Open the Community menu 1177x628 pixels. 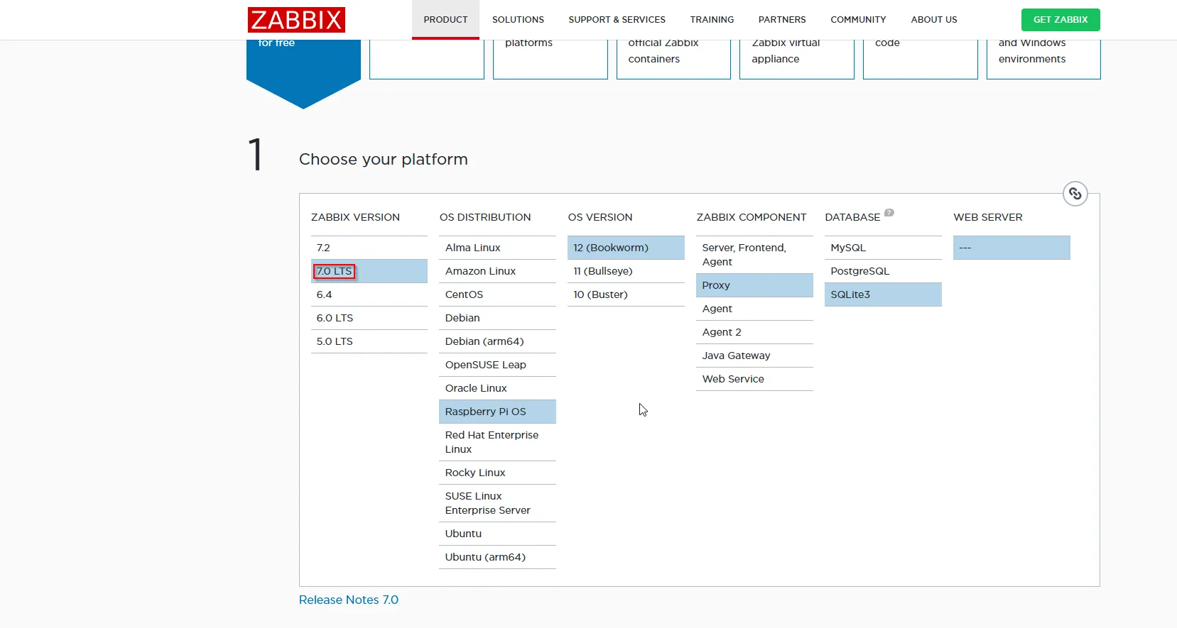[858, 20]
